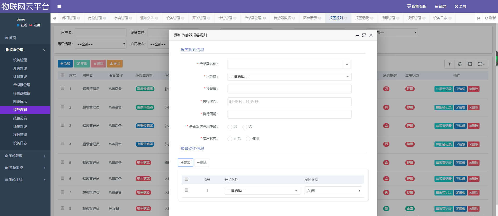Open the column selector grid icon

pos(481,64)
